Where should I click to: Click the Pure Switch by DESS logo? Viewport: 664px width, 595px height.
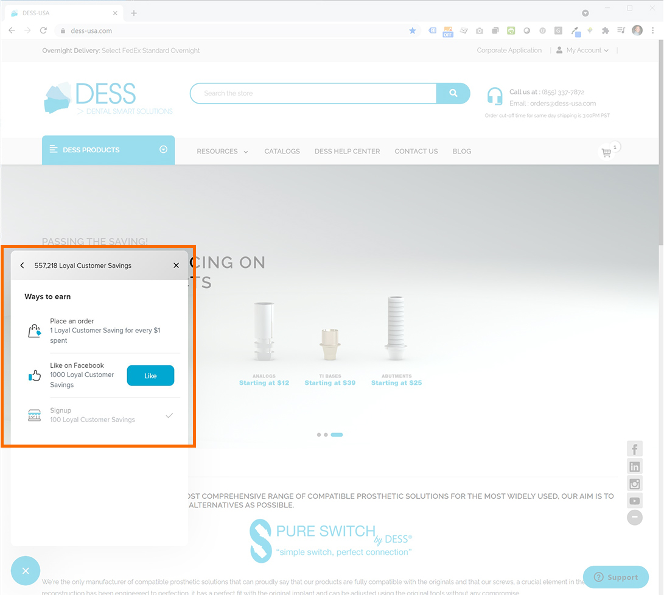tap(330, 541)
